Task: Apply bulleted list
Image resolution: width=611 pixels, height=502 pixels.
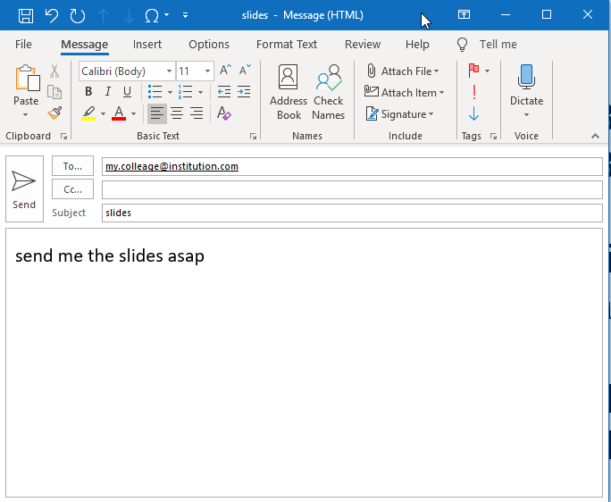Action: coord(155,92)
